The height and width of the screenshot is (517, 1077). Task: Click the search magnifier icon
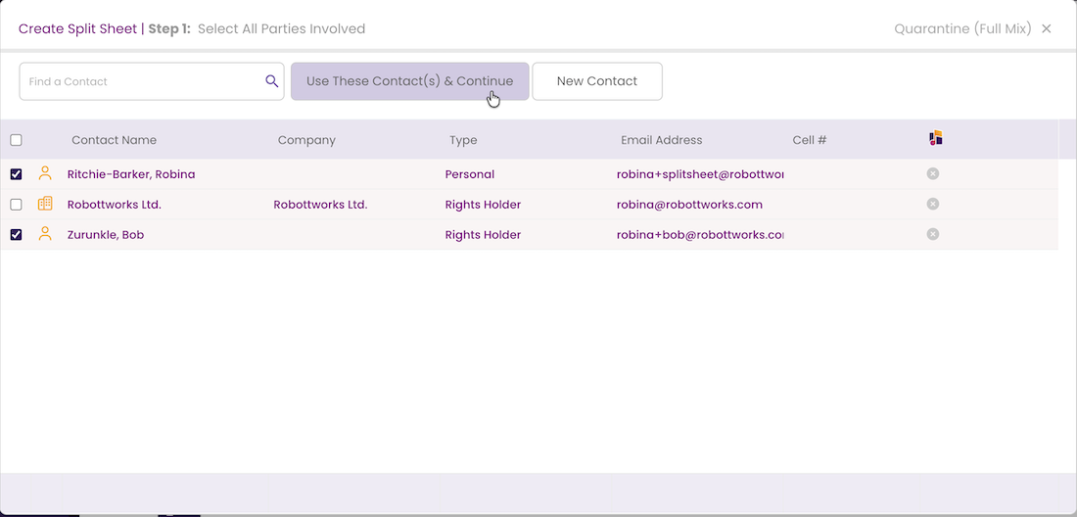pyautogui.click(x=272, y=81)
